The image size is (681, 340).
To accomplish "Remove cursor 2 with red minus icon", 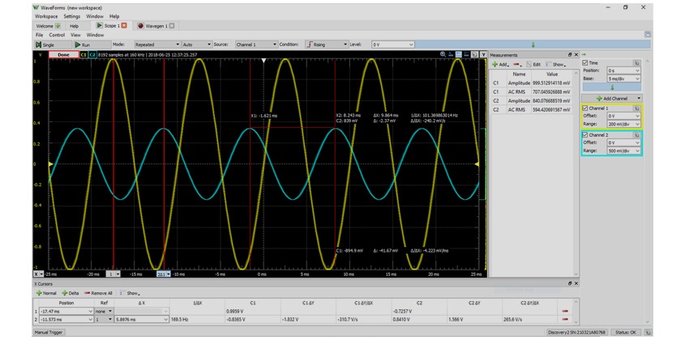I will [565, 319].
